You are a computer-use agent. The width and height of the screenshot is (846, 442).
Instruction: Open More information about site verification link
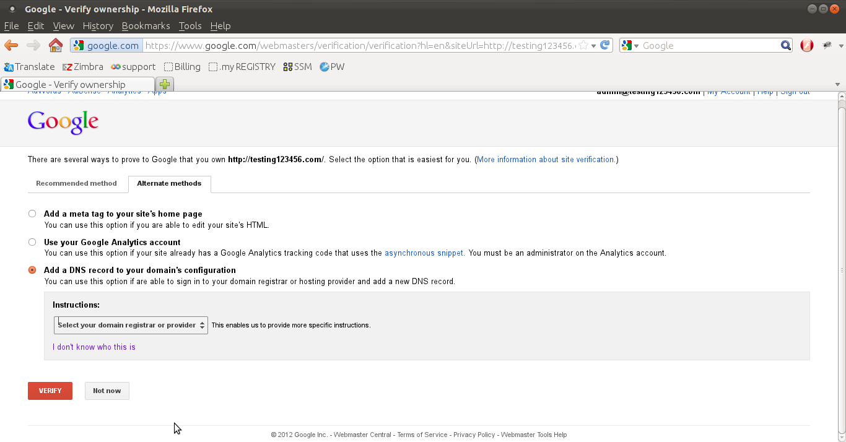pyautogui.click(x=545, y=160)
